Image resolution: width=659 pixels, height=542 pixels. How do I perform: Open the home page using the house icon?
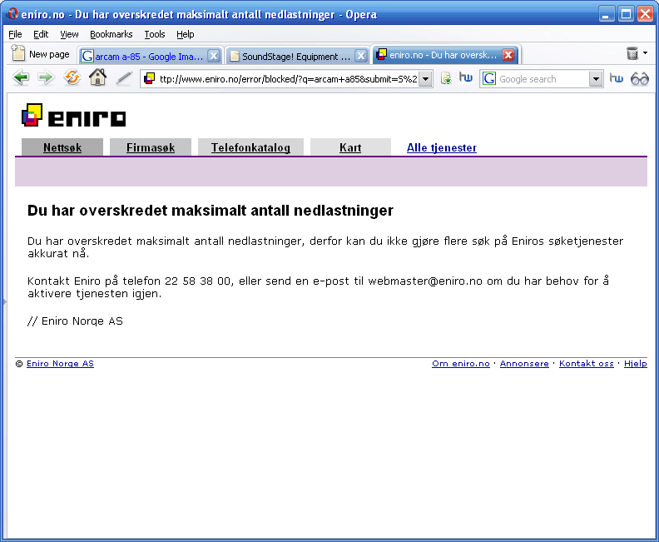[x=98, y=77]
